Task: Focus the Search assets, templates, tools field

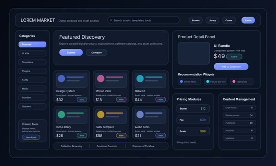Action: coord(144,20)
